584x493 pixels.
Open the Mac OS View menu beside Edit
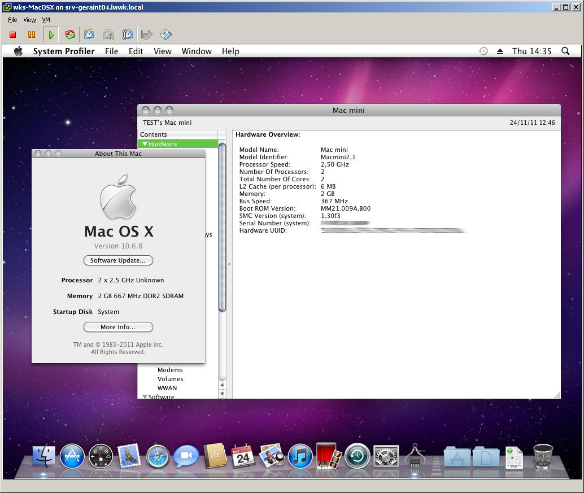point(163,51)
